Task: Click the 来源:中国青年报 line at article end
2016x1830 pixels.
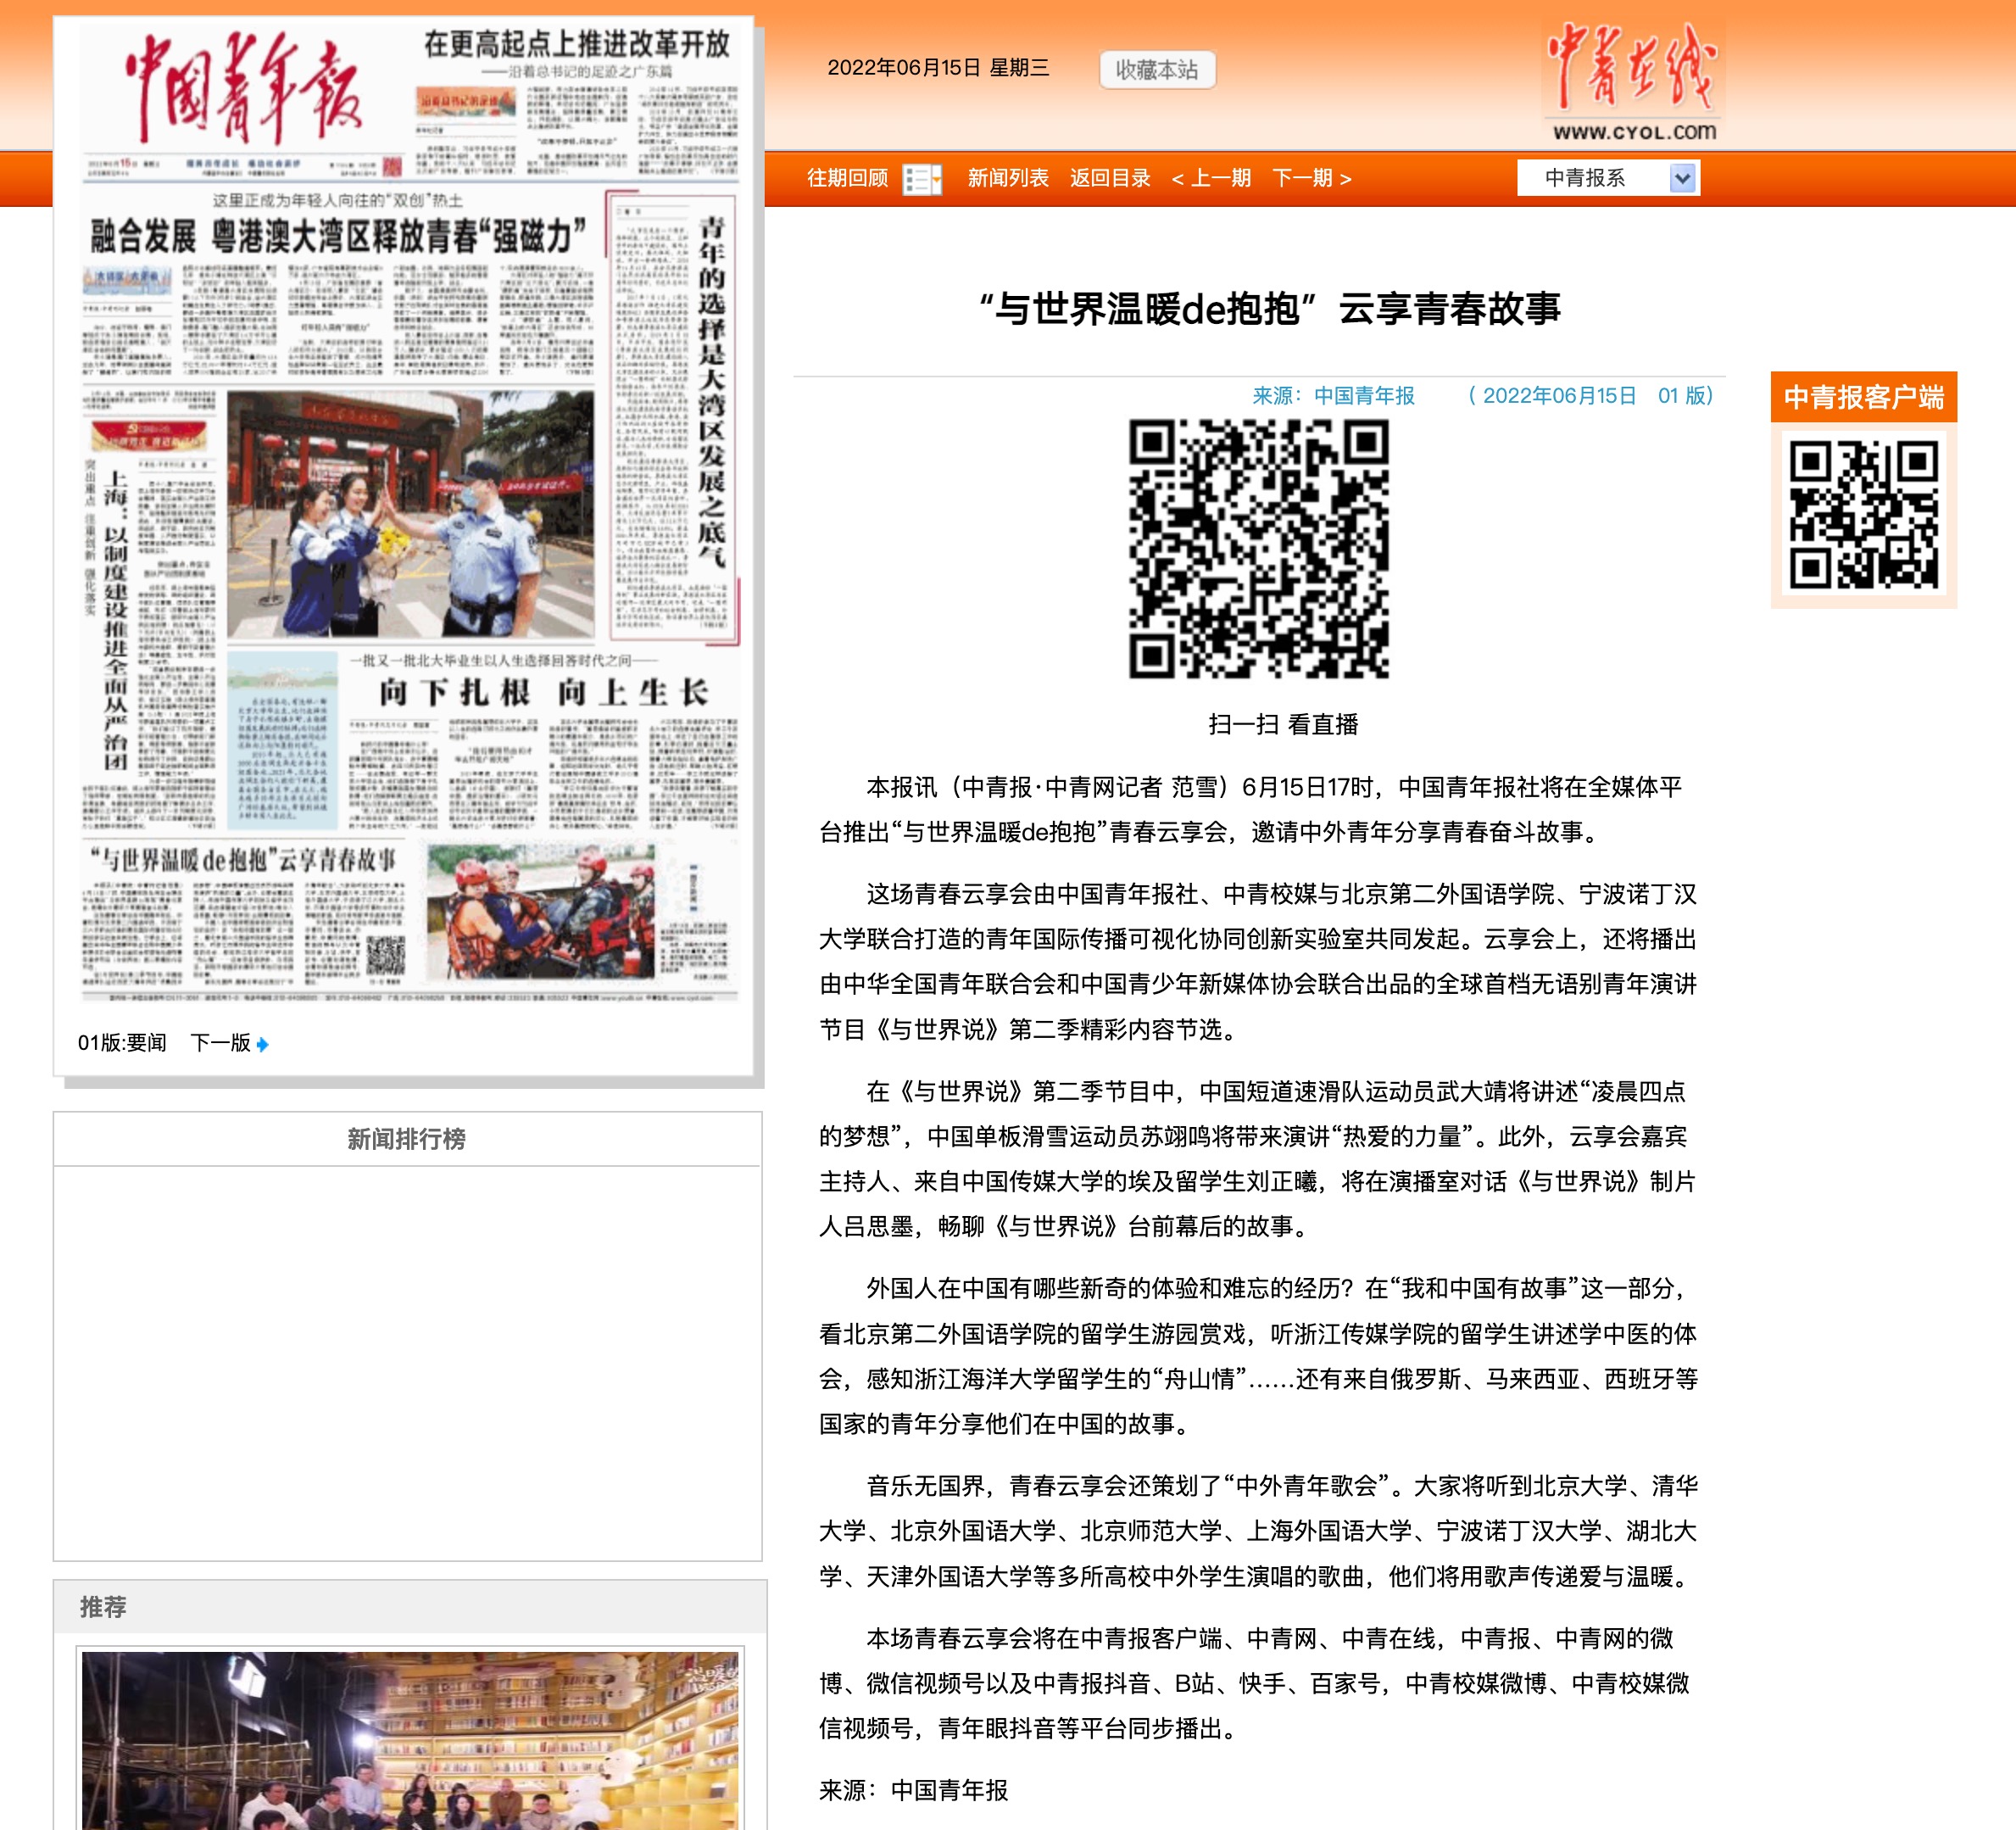Action: tap(913, 1791)
